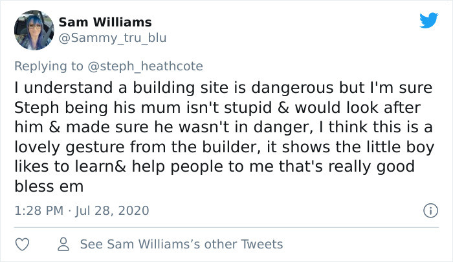See Sam Williams's other Tweets

(181, 244)
